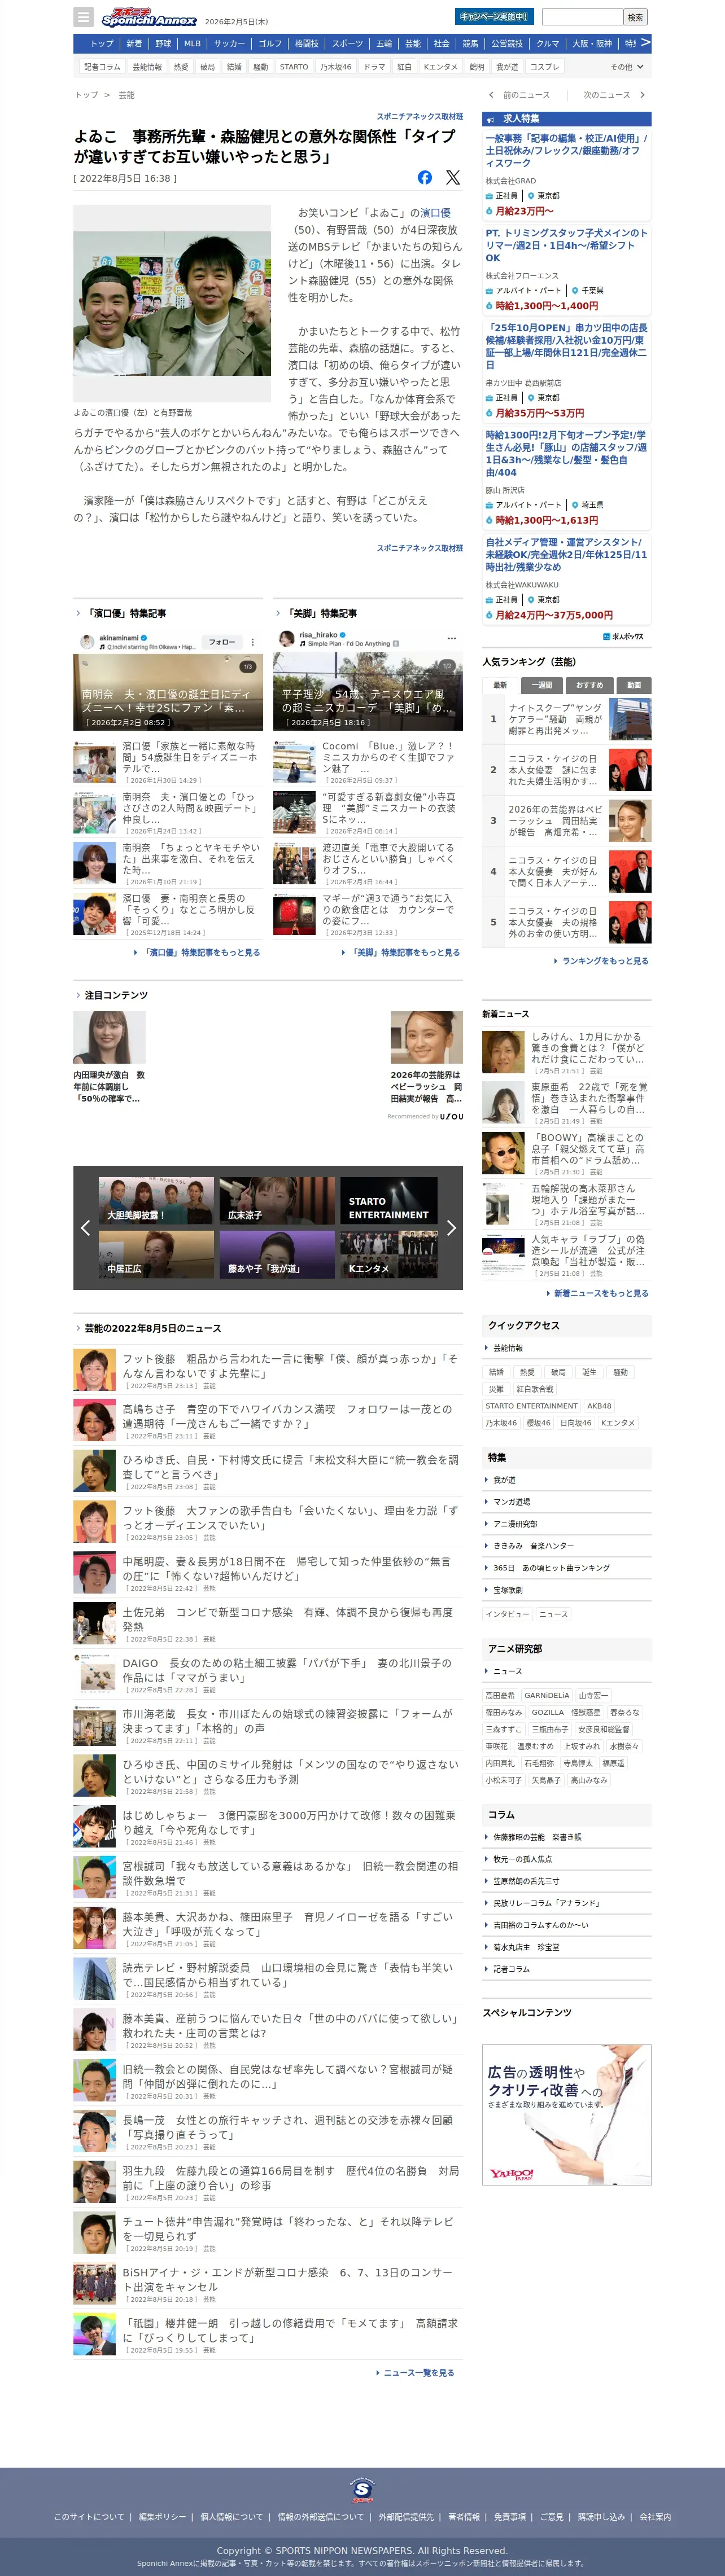This screenshot has height=2576, width=725.
Task: Click トップ breadcrumb link
Action: click(87, 95)
